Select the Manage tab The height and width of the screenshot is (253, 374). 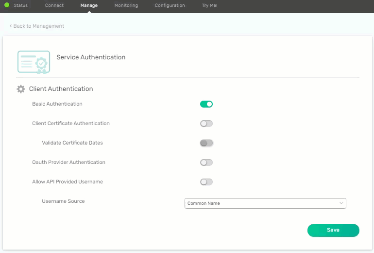[x=89, y=5]
